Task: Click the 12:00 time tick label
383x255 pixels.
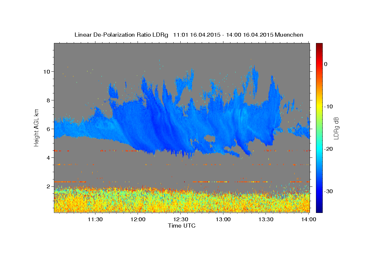Action: pos(138,219)
